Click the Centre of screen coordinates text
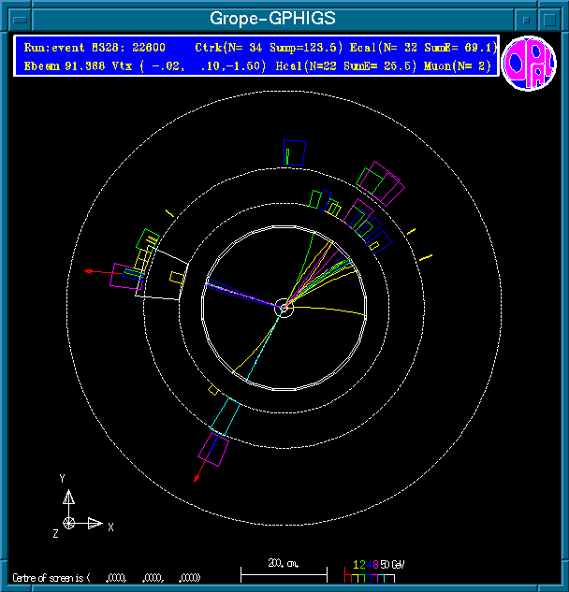This screenshot has height=592, width=569. coord(107,577)
